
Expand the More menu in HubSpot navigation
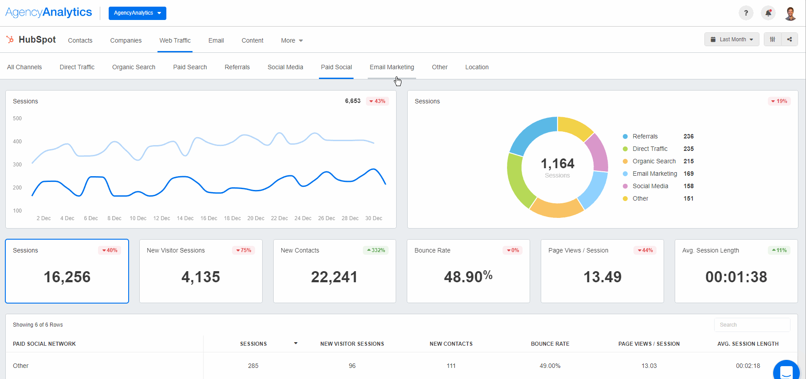coord(291,40)
